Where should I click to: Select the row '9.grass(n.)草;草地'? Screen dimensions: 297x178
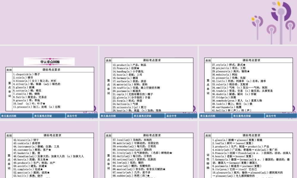click(26, 100)
